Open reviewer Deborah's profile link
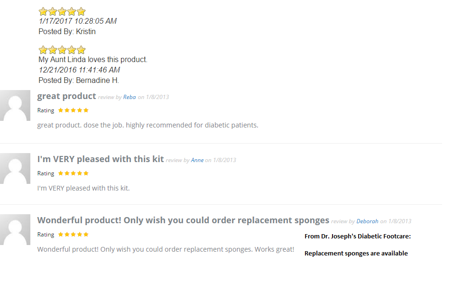 coord(368,221)
